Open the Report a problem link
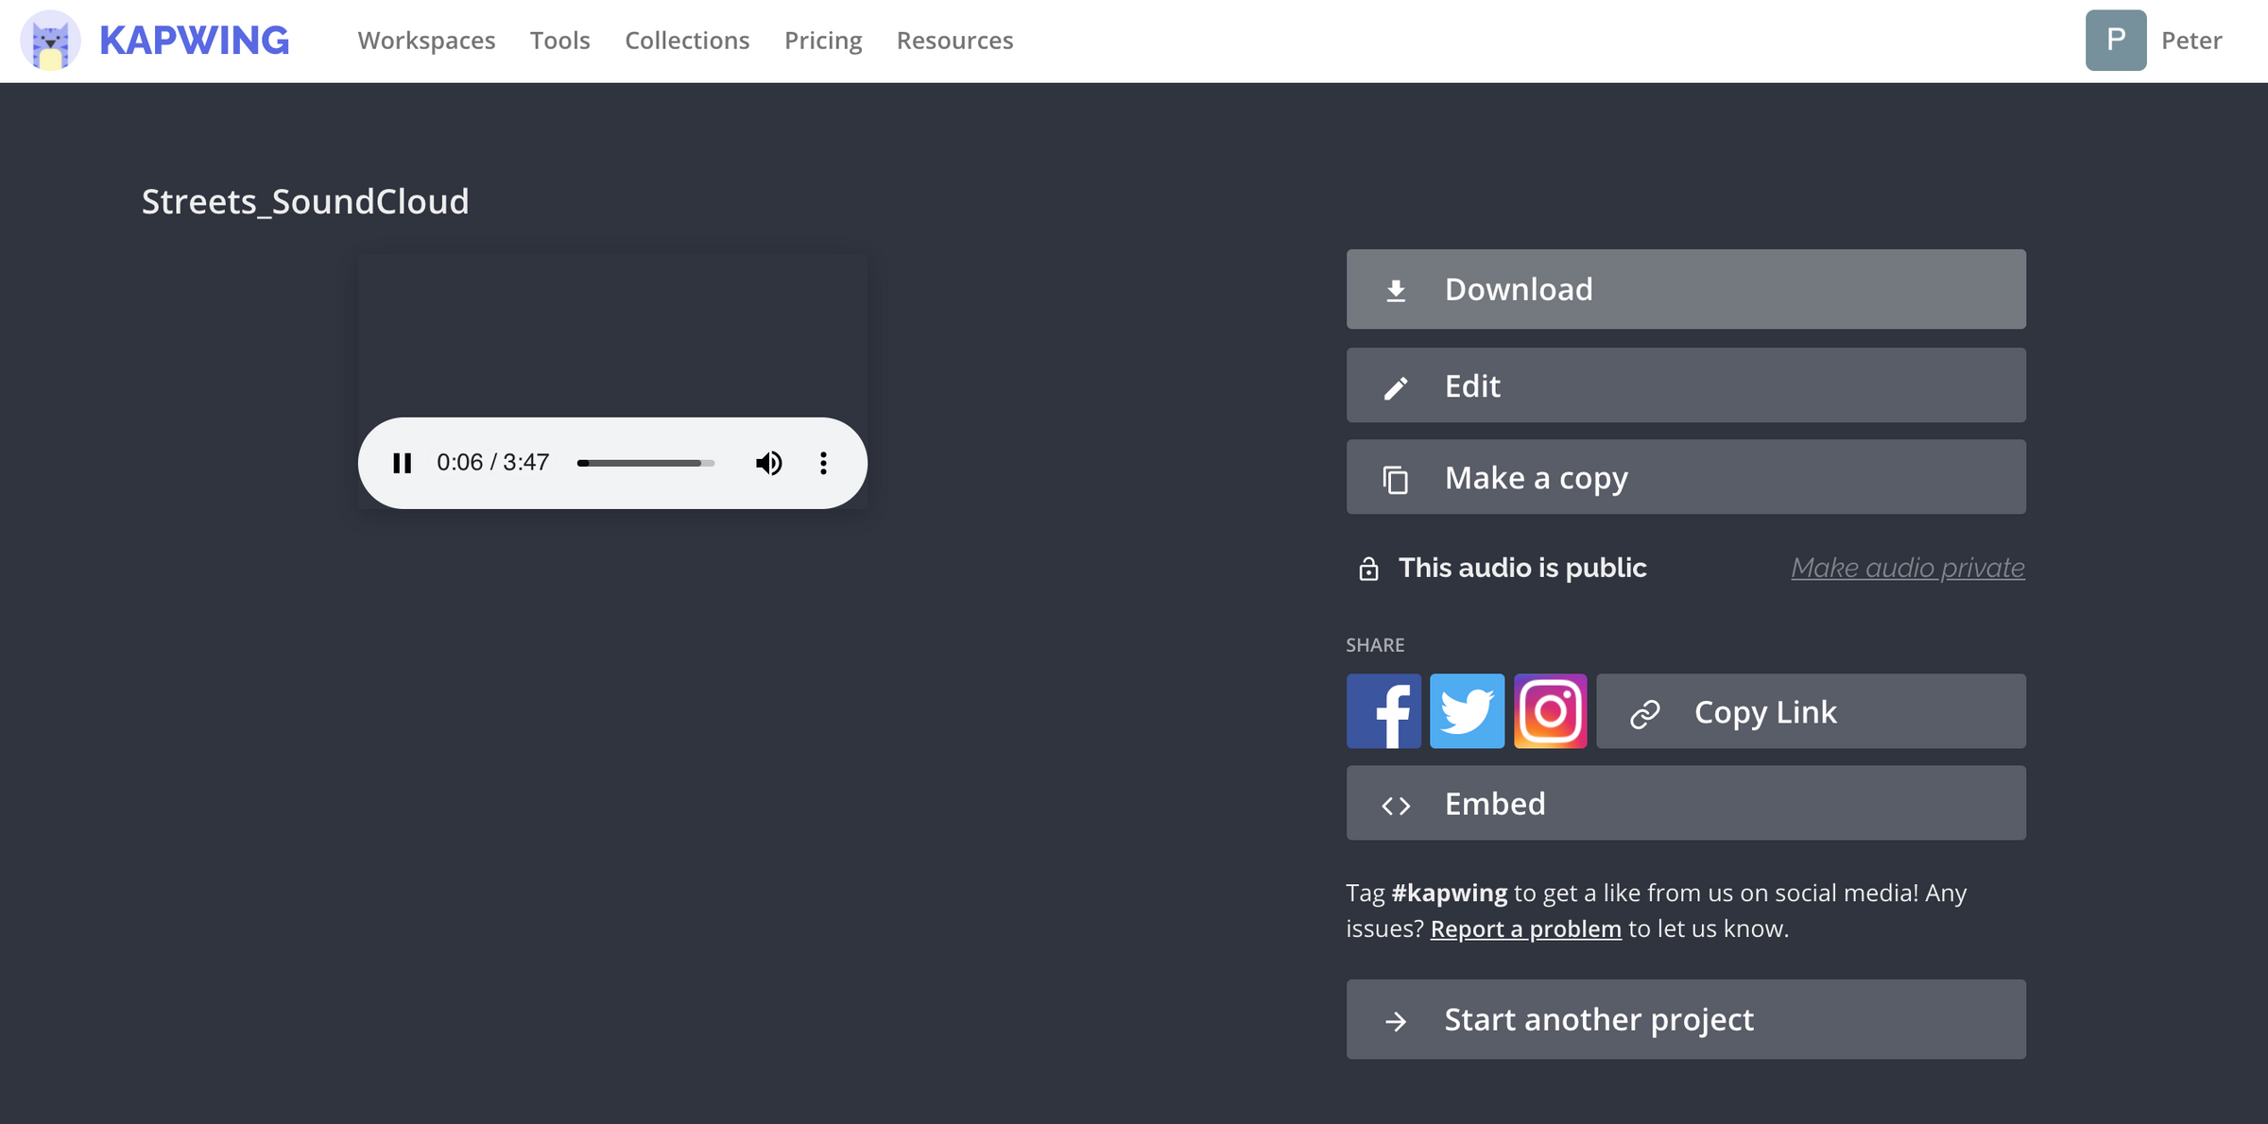Screen dimensions: 2268x1124 (1525, 928)
